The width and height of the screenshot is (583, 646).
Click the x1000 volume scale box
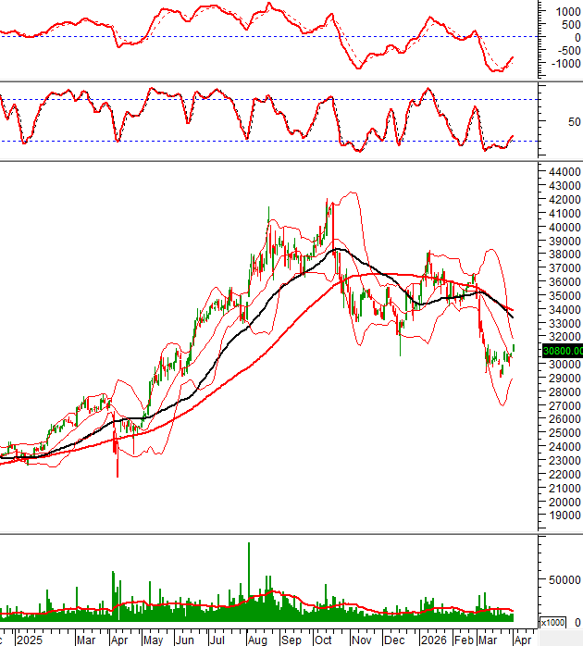(x=552, y=622)
